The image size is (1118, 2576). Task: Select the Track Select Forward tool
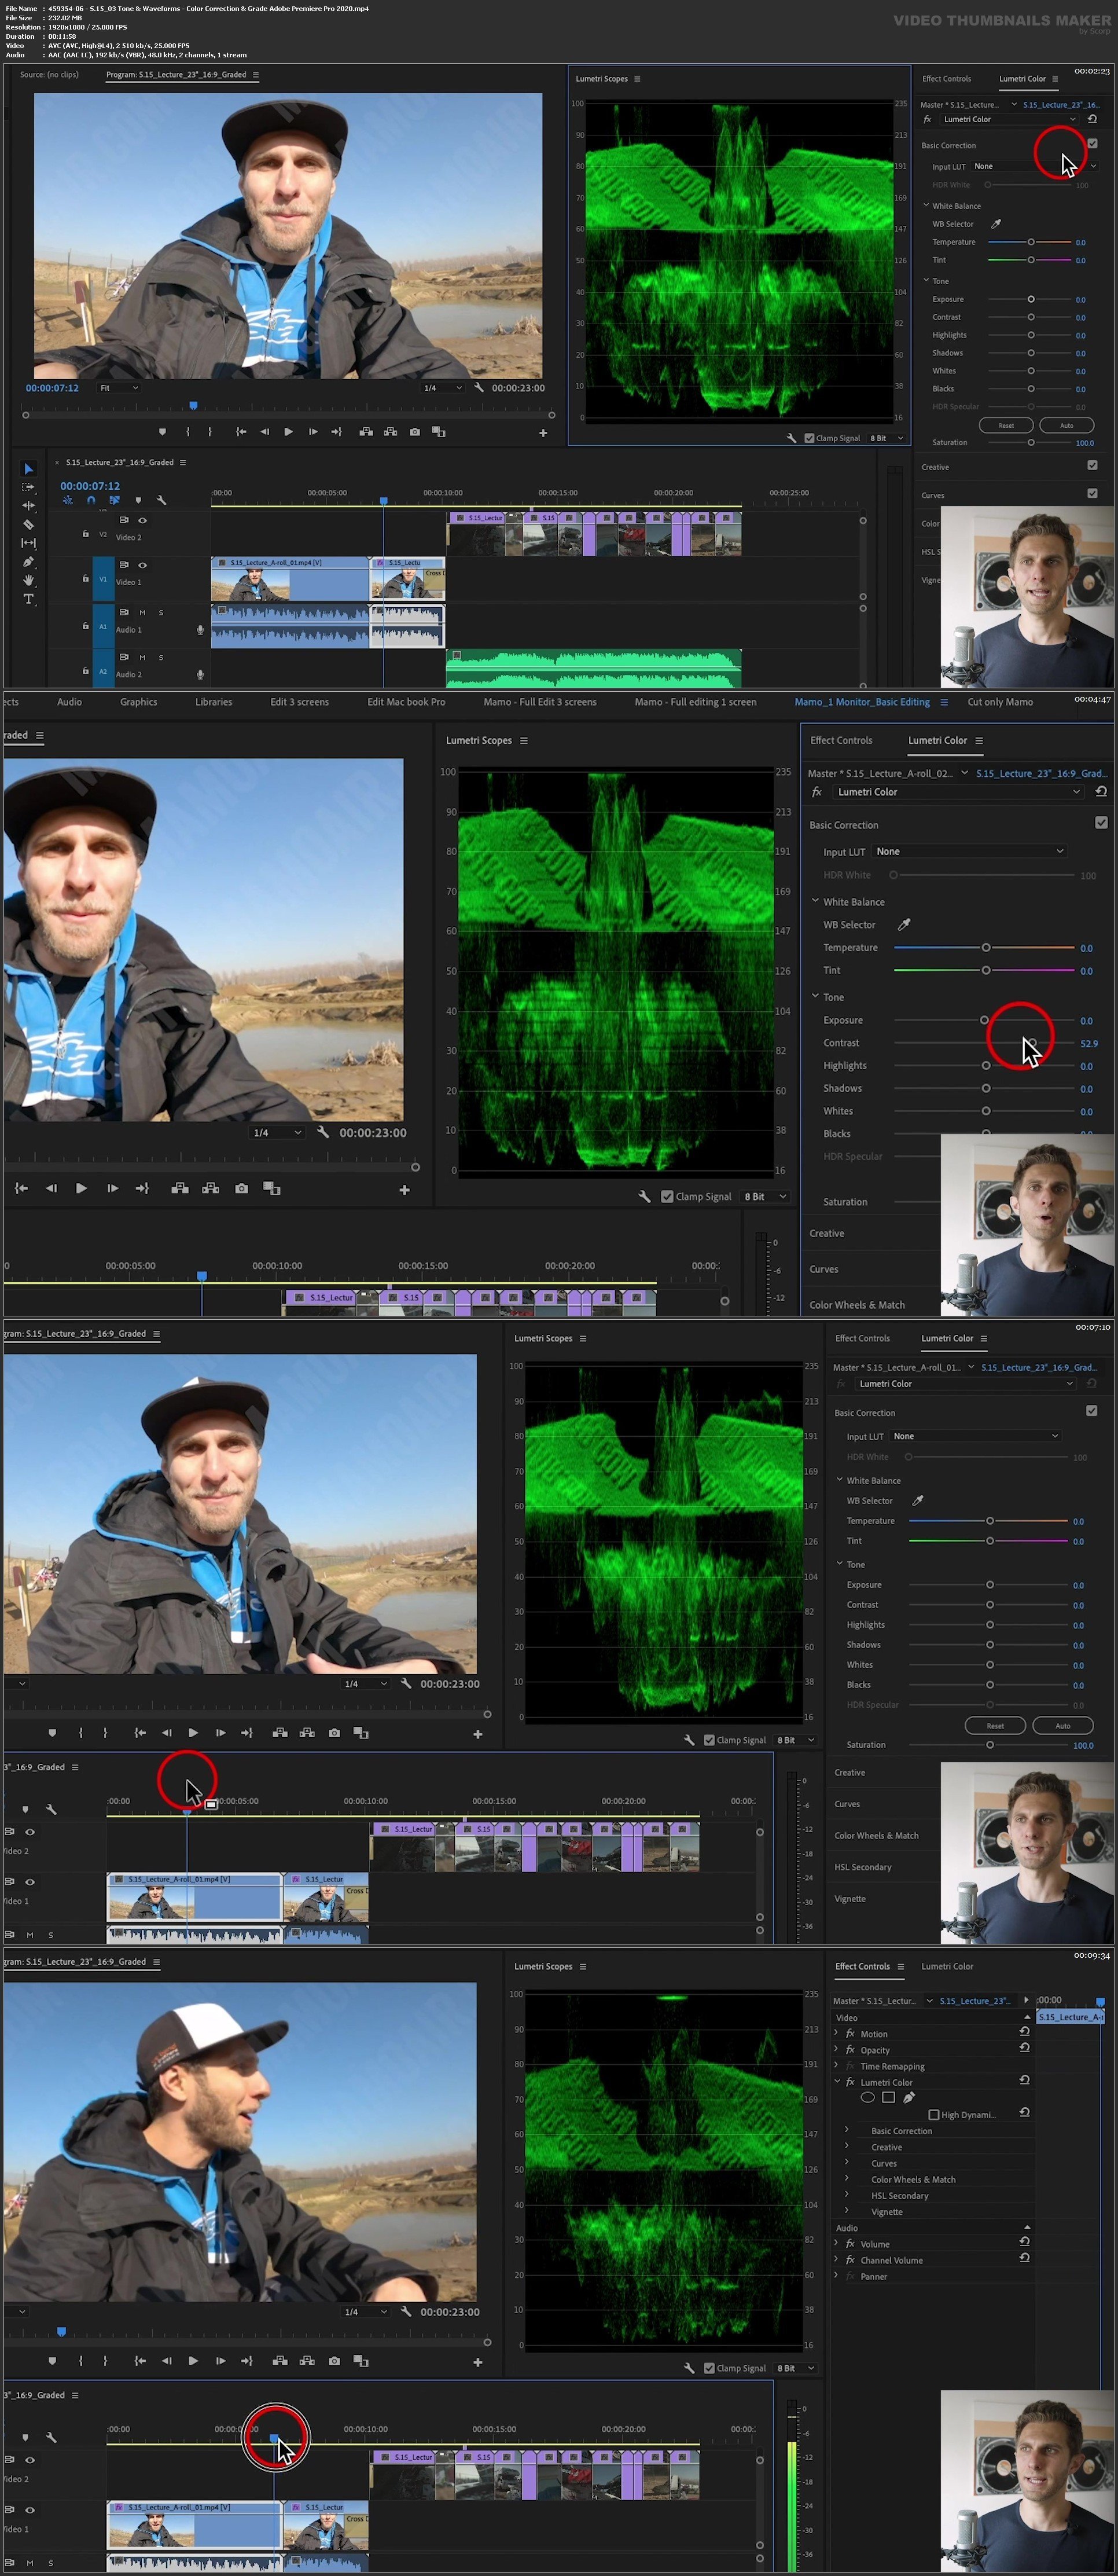28,487
